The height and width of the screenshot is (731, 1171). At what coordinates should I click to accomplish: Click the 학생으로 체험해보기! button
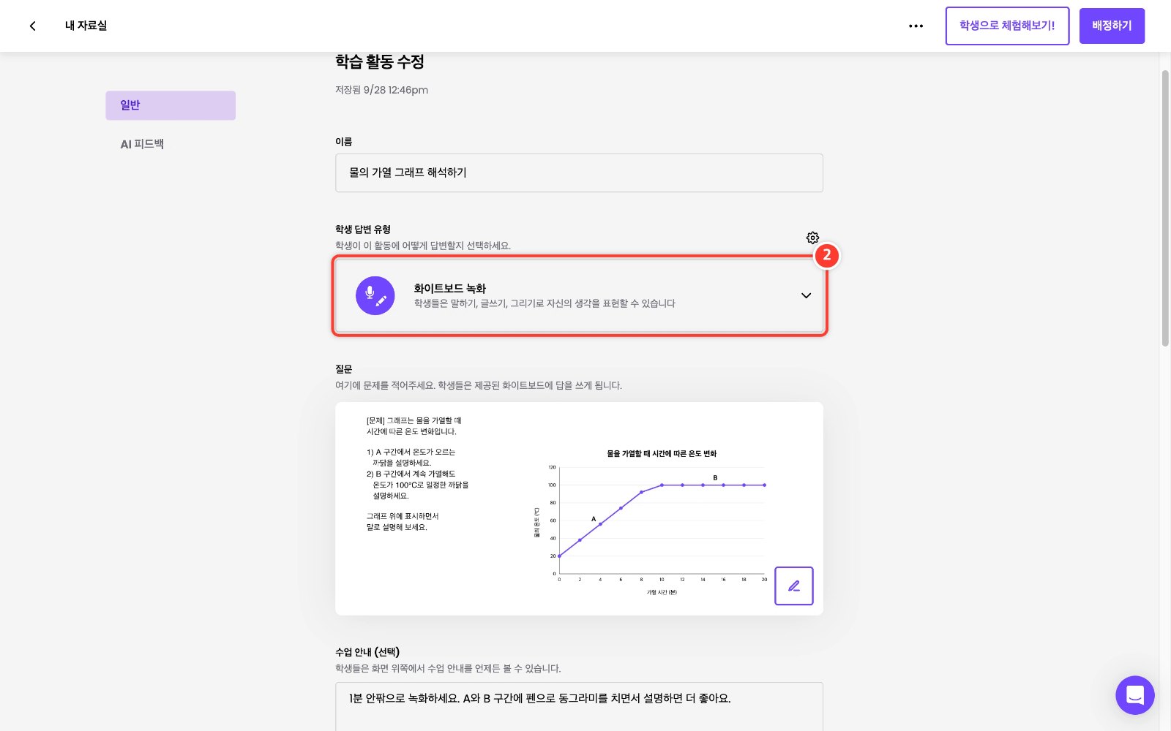[1007, 26]
